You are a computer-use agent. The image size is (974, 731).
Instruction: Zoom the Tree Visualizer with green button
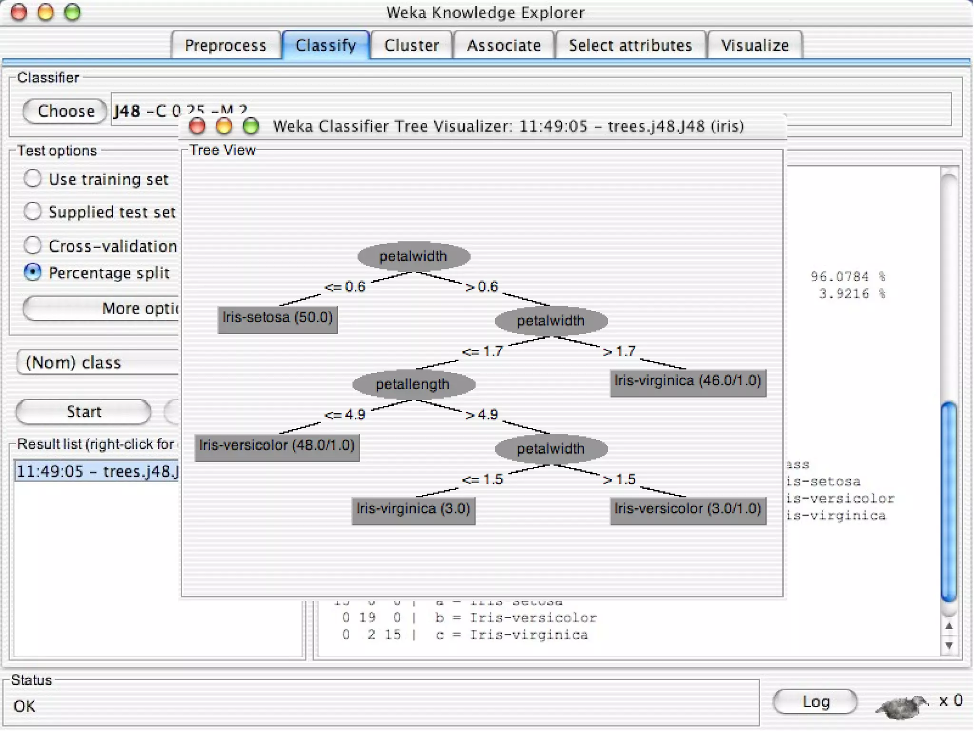251,126
